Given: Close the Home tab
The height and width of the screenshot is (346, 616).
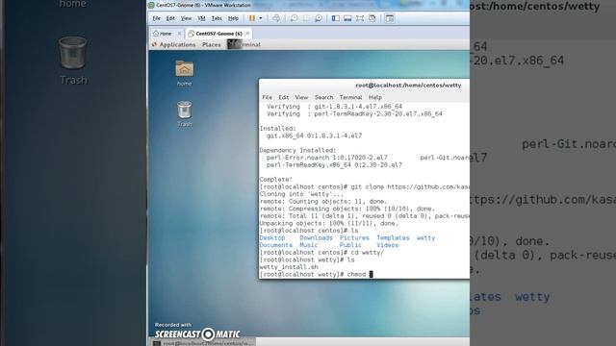Looking at the screenshot, I should [180, 34].
